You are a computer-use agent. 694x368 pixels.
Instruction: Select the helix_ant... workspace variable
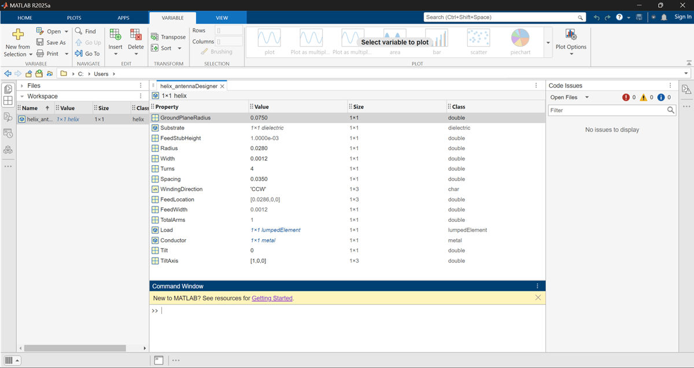point(82,119)
